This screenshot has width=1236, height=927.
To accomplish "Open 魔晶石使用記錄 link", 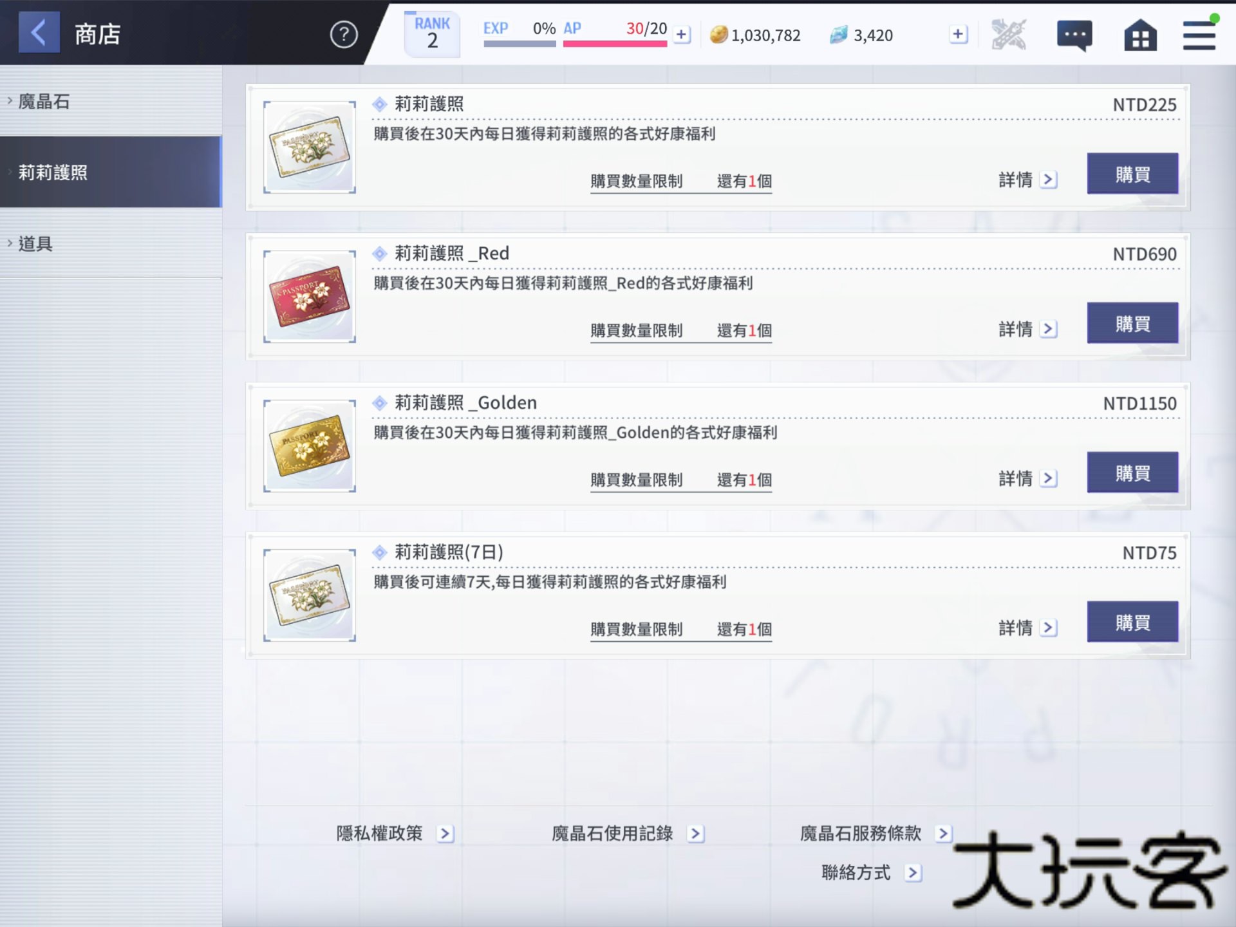I will (x=627, y=834).
